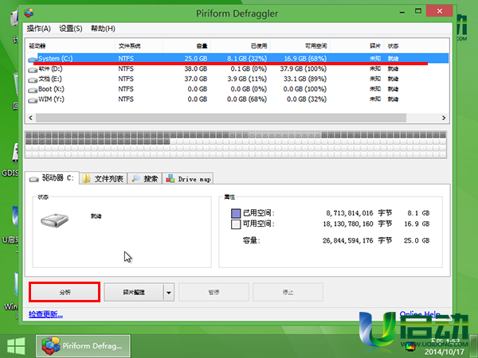
Task: Click the 检查更新... link
Action: tap(45, 314)
